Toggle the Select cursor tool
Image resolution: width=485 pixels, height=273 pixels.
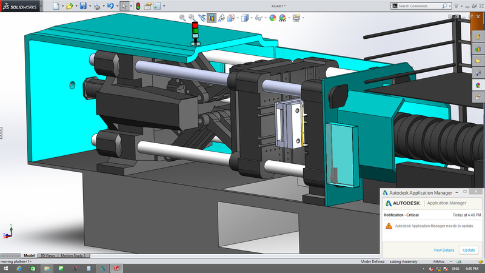click(124, 6)
